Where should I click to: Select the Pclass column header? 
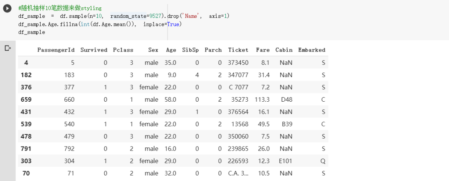click(x=123, y=50)
